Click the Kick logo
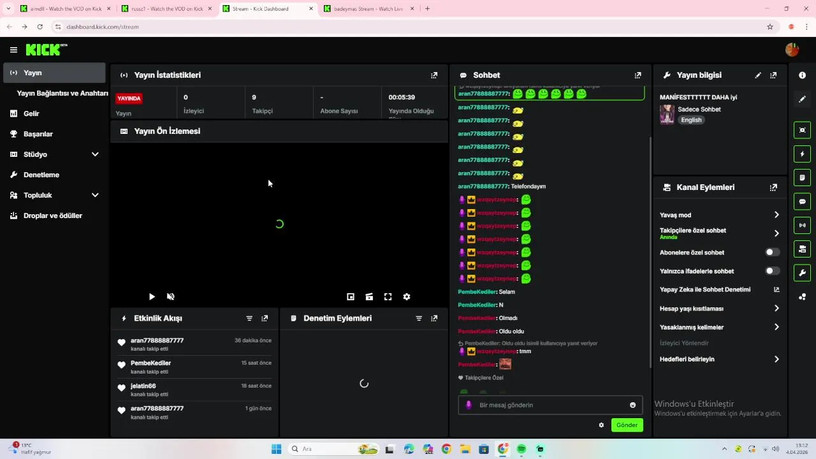 [47, 50]
